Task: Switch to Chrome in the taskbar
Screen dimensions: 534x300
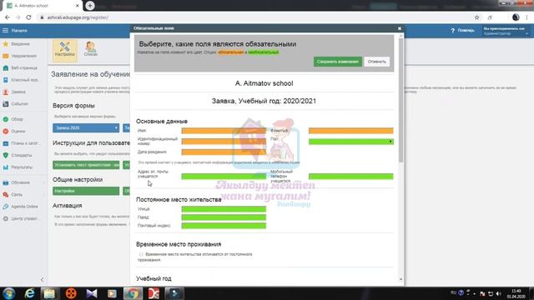Action: [x=133, y=293]
